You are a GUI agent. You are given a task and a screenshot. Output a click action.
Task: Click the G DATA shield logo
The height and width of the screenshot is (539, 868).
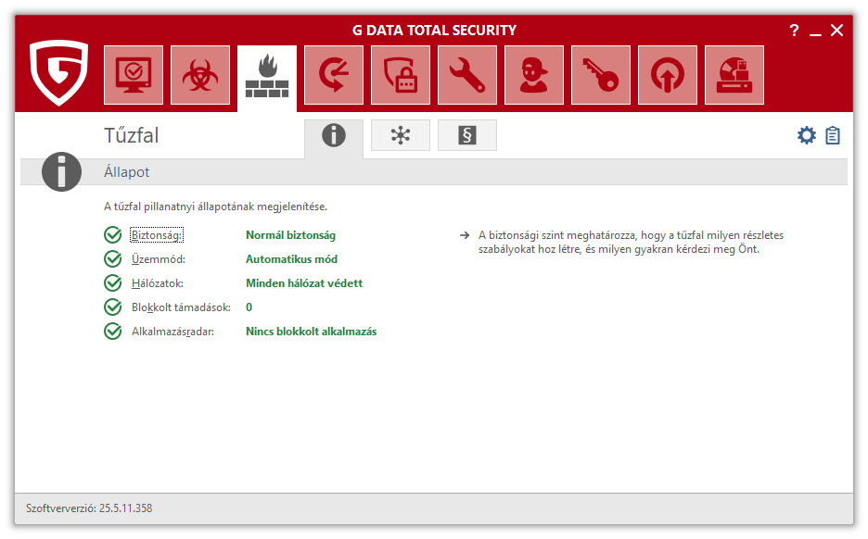(58, 72)
